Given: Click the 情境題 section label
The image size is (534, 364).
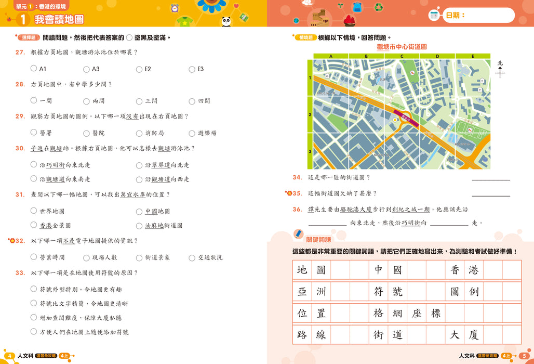Looking at the screenshot, I should [x=305, y=37].
